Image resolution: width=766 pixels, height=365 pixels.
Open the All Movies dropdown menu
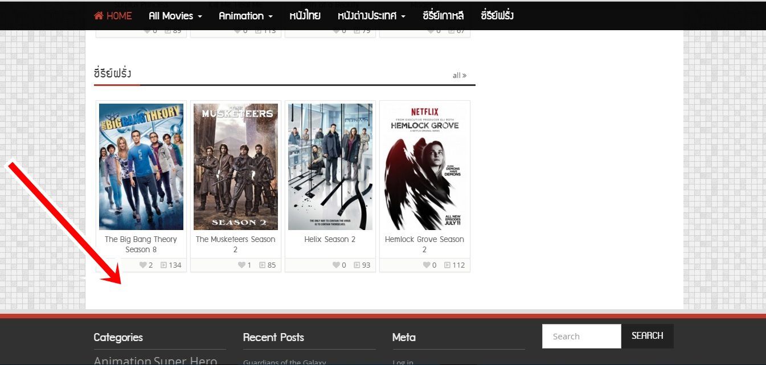tap(175, 16)
